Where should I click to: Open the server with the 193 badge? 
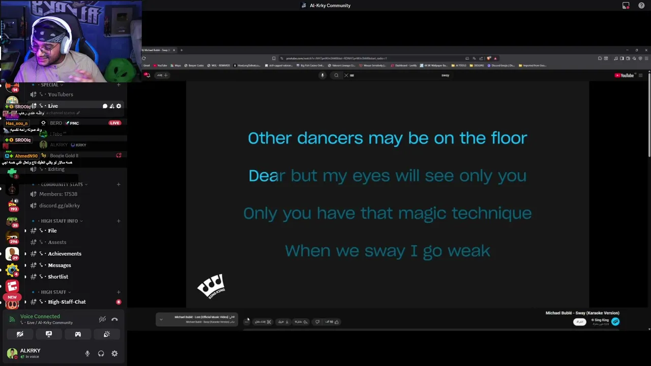click(12, 204)
